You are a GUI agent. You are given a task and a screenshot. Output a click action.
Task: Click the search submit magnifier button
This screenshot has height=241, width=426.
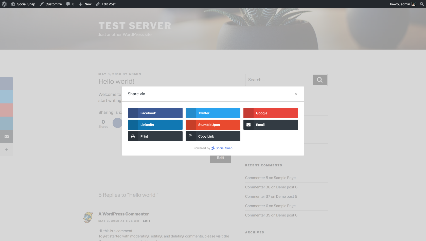320,80
